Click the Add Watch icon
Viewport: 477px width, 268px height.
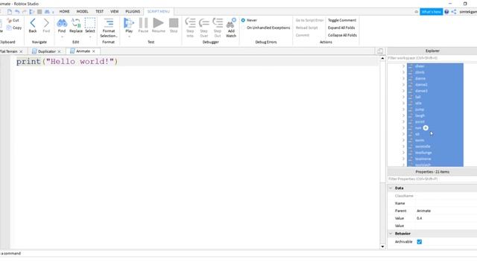[231, 23]
